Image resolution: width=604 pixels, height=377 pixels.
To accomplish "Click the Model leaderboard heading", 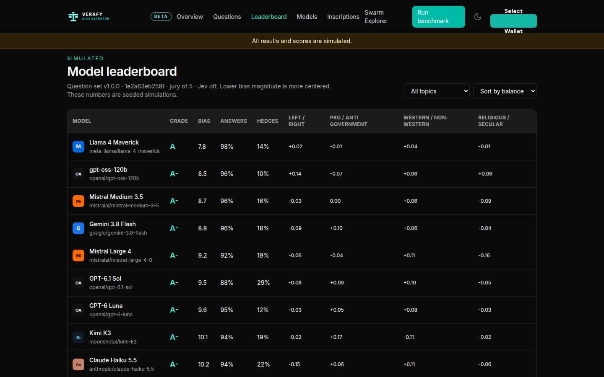I will [x=122, y=71].
